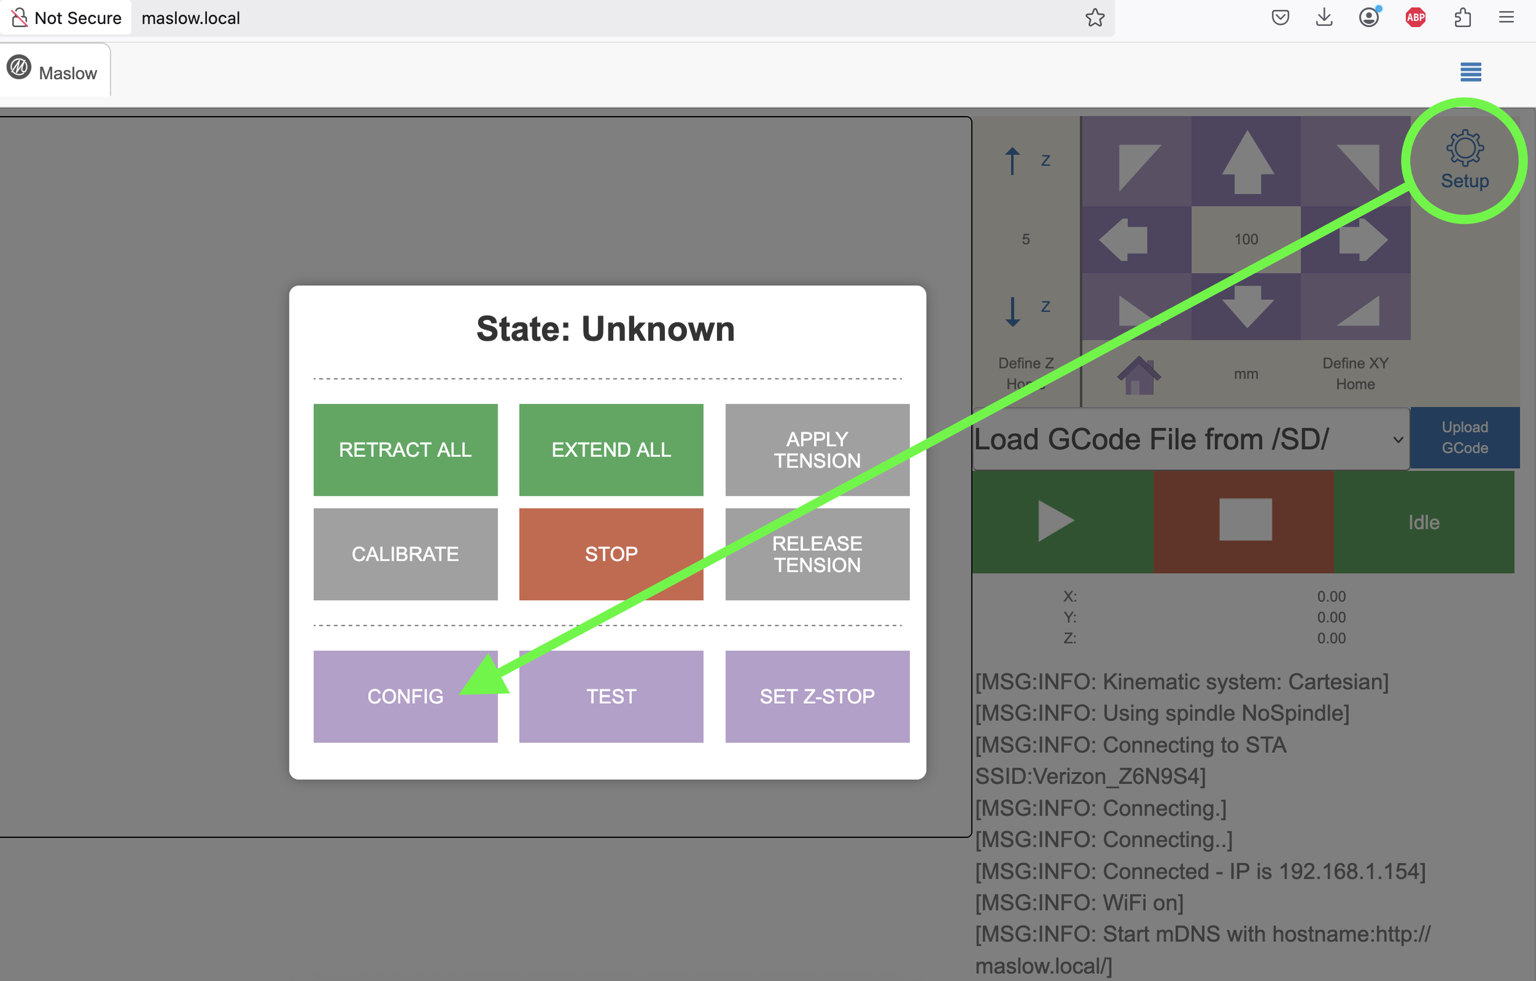Screen dimensions: 1536x981
Task: Open the Load GCode File from /SD/ dropdown
Action: tap(1190, 438)
